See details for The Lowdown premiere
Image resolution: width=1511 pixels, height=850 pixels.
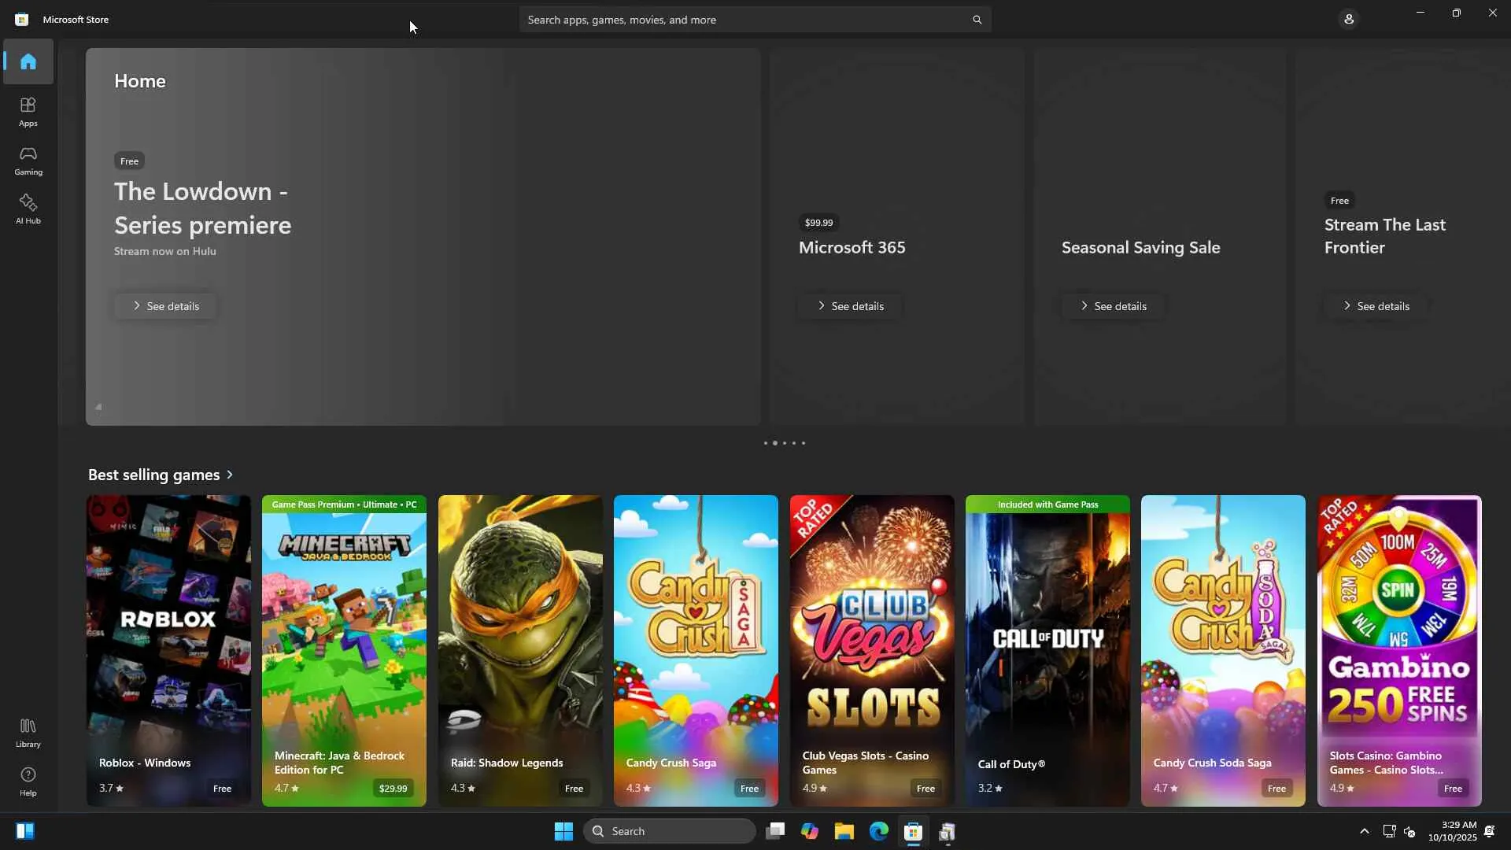coord(165,306)
